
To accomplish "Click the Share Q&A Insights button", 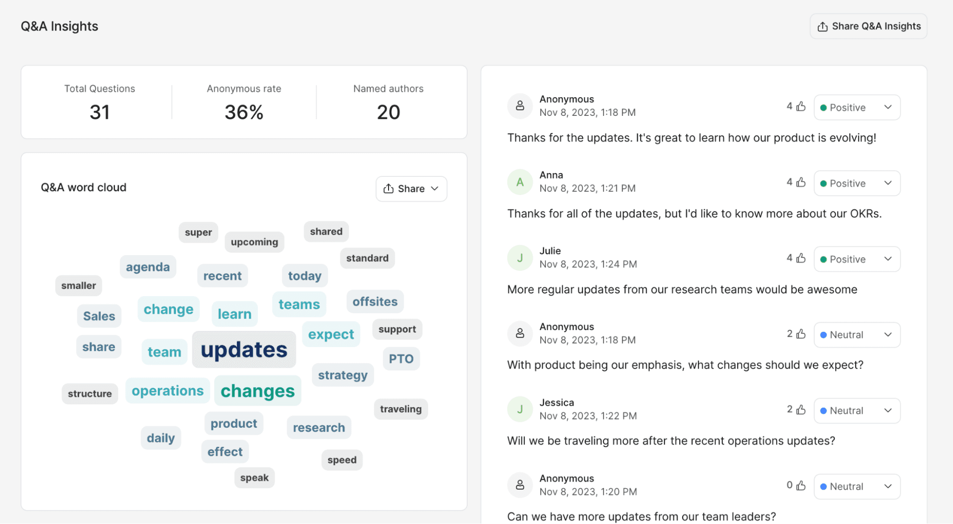I will (x=868, y=26).
